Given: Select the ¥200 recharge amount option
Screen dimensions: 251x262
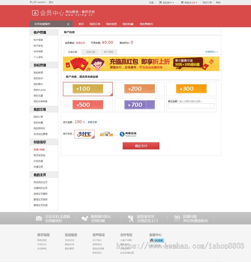Looking at the screenshot, I should tap(139, 89).
